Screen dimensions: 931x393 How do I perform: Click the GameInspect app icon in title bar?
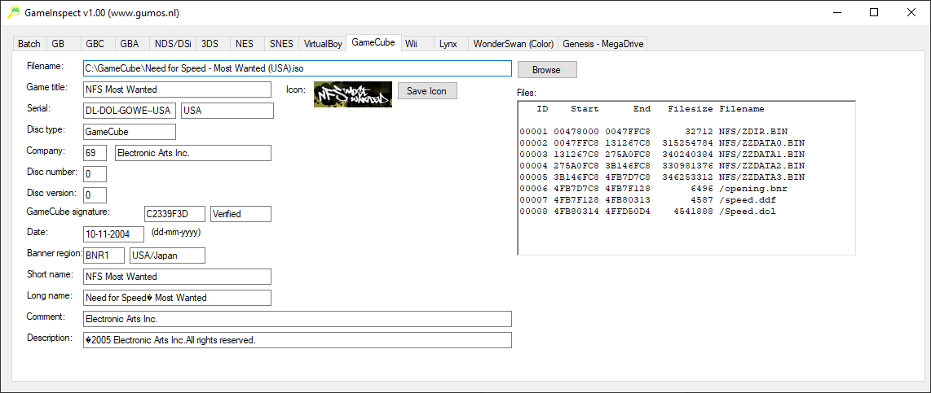[x=14, y=12]
